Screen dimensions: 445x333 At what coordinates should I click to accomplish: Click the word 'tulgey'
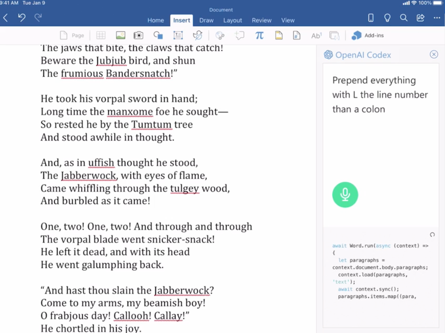coord(184,189)
